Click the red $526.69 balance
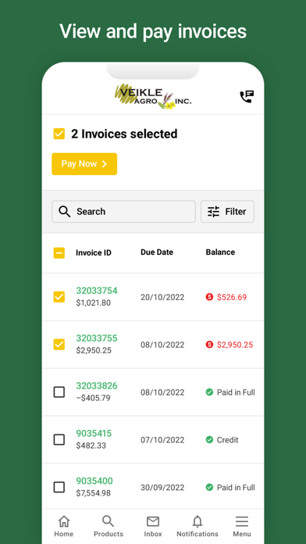The image size is (306, 544). (232, 297)
